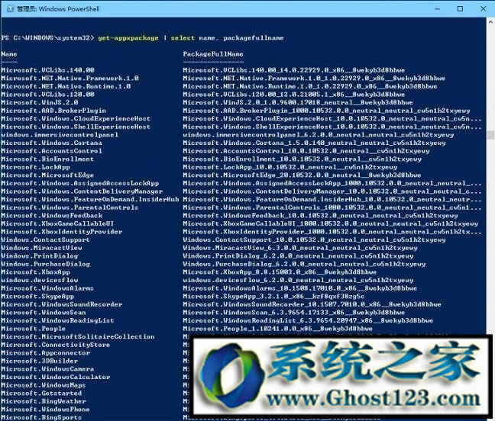Maximize the Windows PowerShell window

pyautogui.click(x=460, y=8)
